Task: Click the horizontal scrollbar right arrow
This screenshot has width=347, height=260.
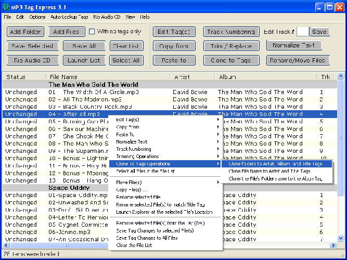Action: (333, 245)
